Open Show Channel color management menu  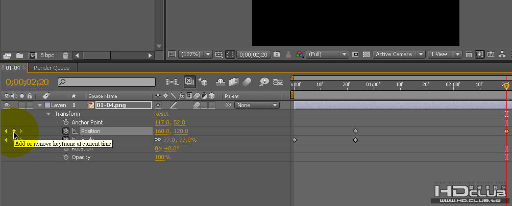pyautogui.click(x=300, y=55)
